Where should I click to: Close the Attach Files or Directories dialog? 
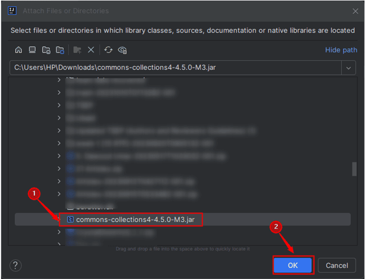pyautogui.click(x=356, y=11)
